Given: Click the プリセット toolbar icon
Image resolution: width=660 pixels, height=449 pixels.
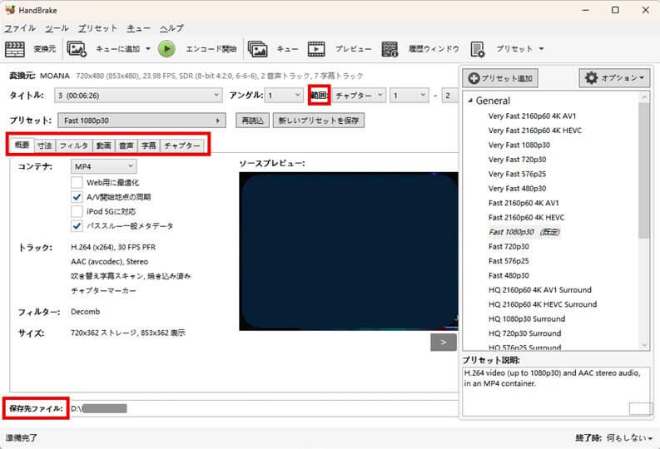Looking at the screenshot, I should (x=478, y=49).
